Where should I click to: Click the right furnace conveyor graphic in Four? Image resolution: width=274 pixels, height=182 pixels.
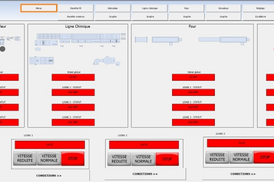224,40
